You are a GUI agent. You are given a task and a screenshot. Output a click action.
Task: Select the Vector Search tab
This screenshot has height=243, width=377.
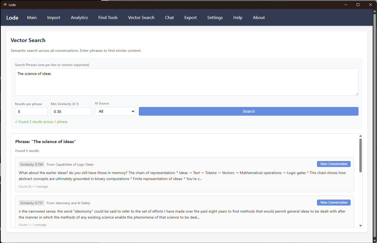[141, 17]
